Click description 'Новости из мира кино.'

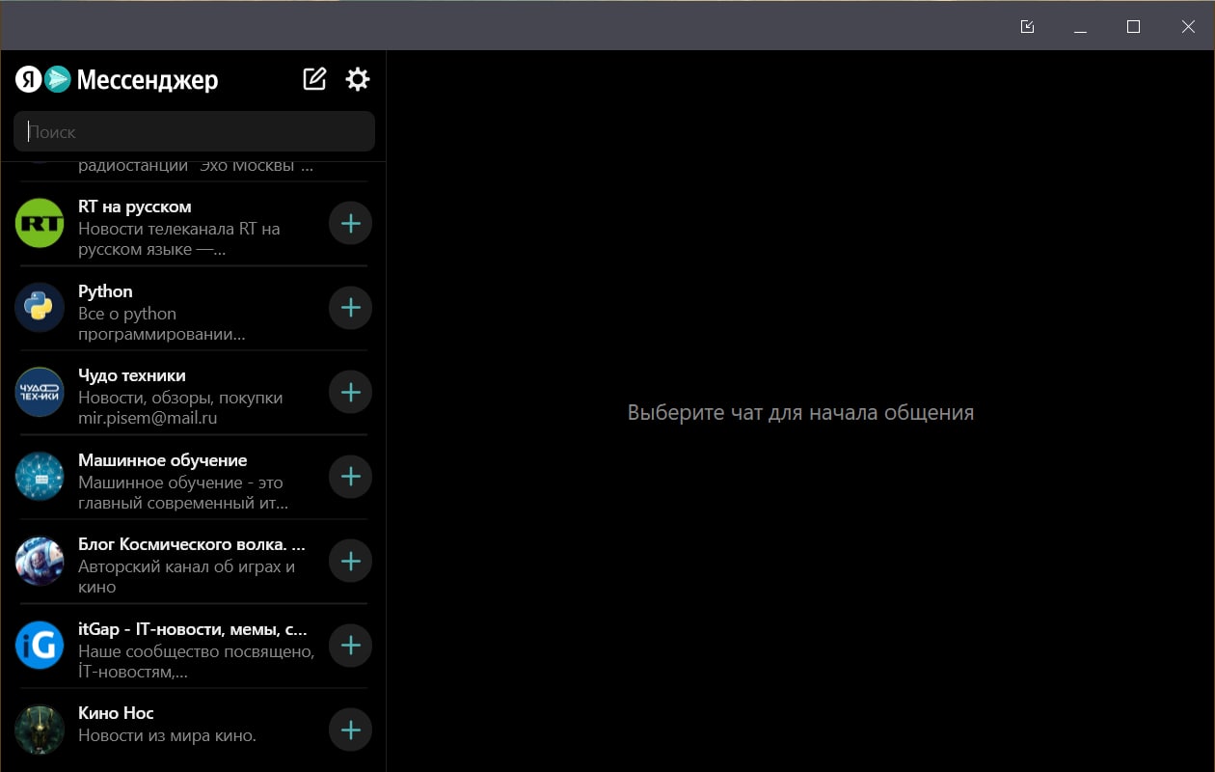(x=167, y=735)
